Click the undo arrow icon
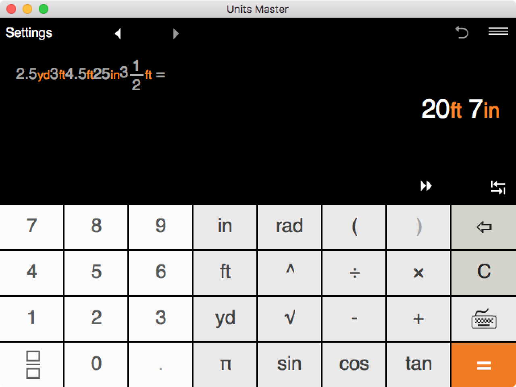 (x=462, y=32)
